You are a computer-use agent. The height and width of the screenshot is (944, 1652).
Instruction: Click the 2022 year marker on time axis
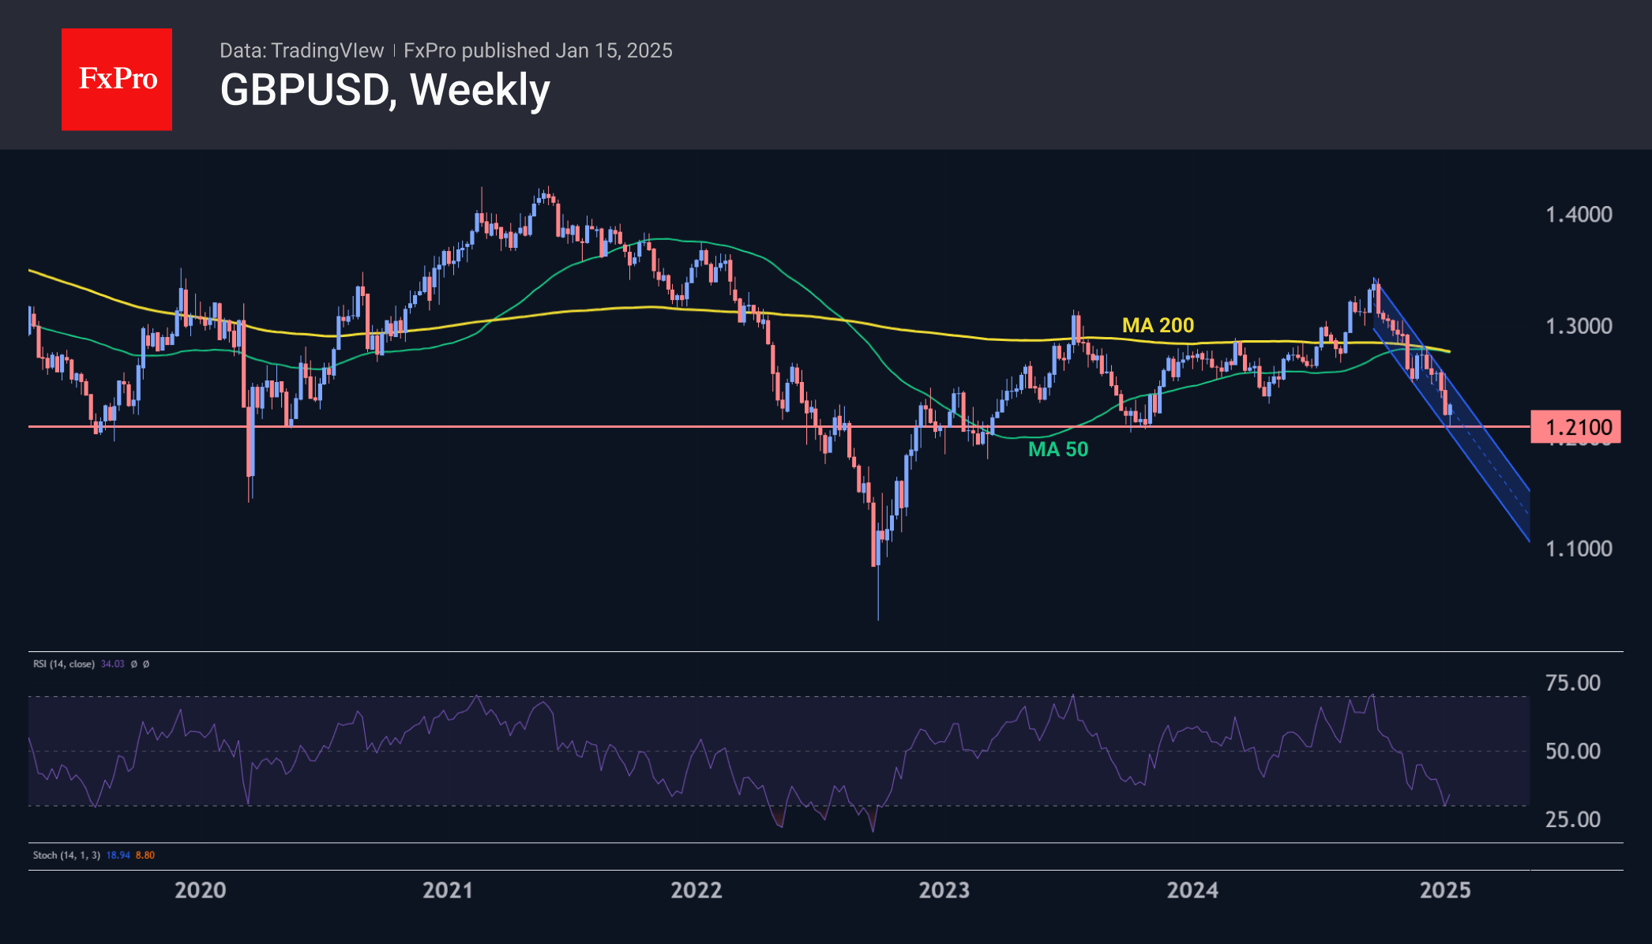696,890
